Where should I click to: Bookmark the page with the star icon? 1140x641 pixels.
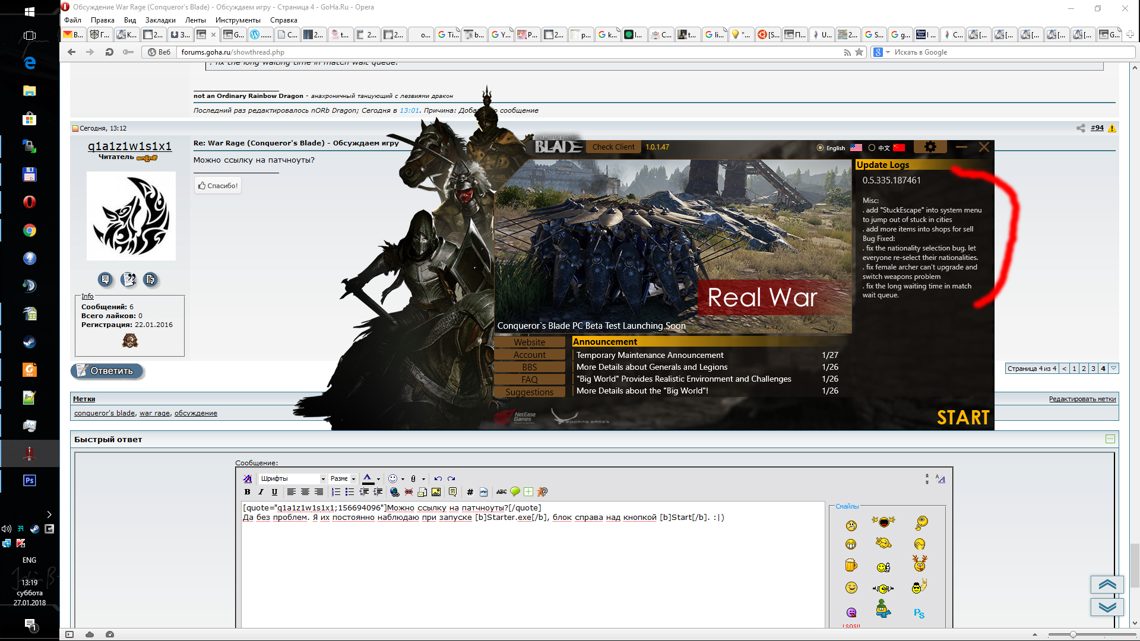(859, 52)
